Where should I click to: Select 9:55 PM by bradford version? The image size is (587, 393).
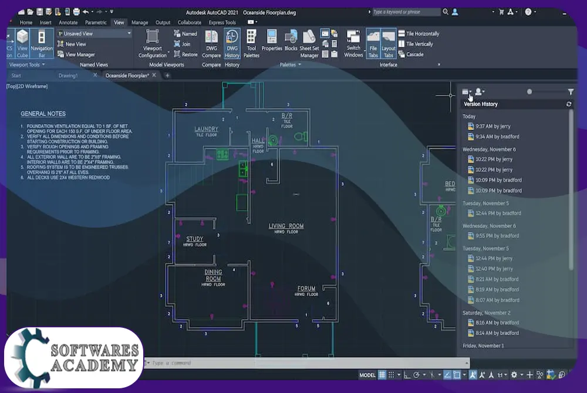coord(494,236)
